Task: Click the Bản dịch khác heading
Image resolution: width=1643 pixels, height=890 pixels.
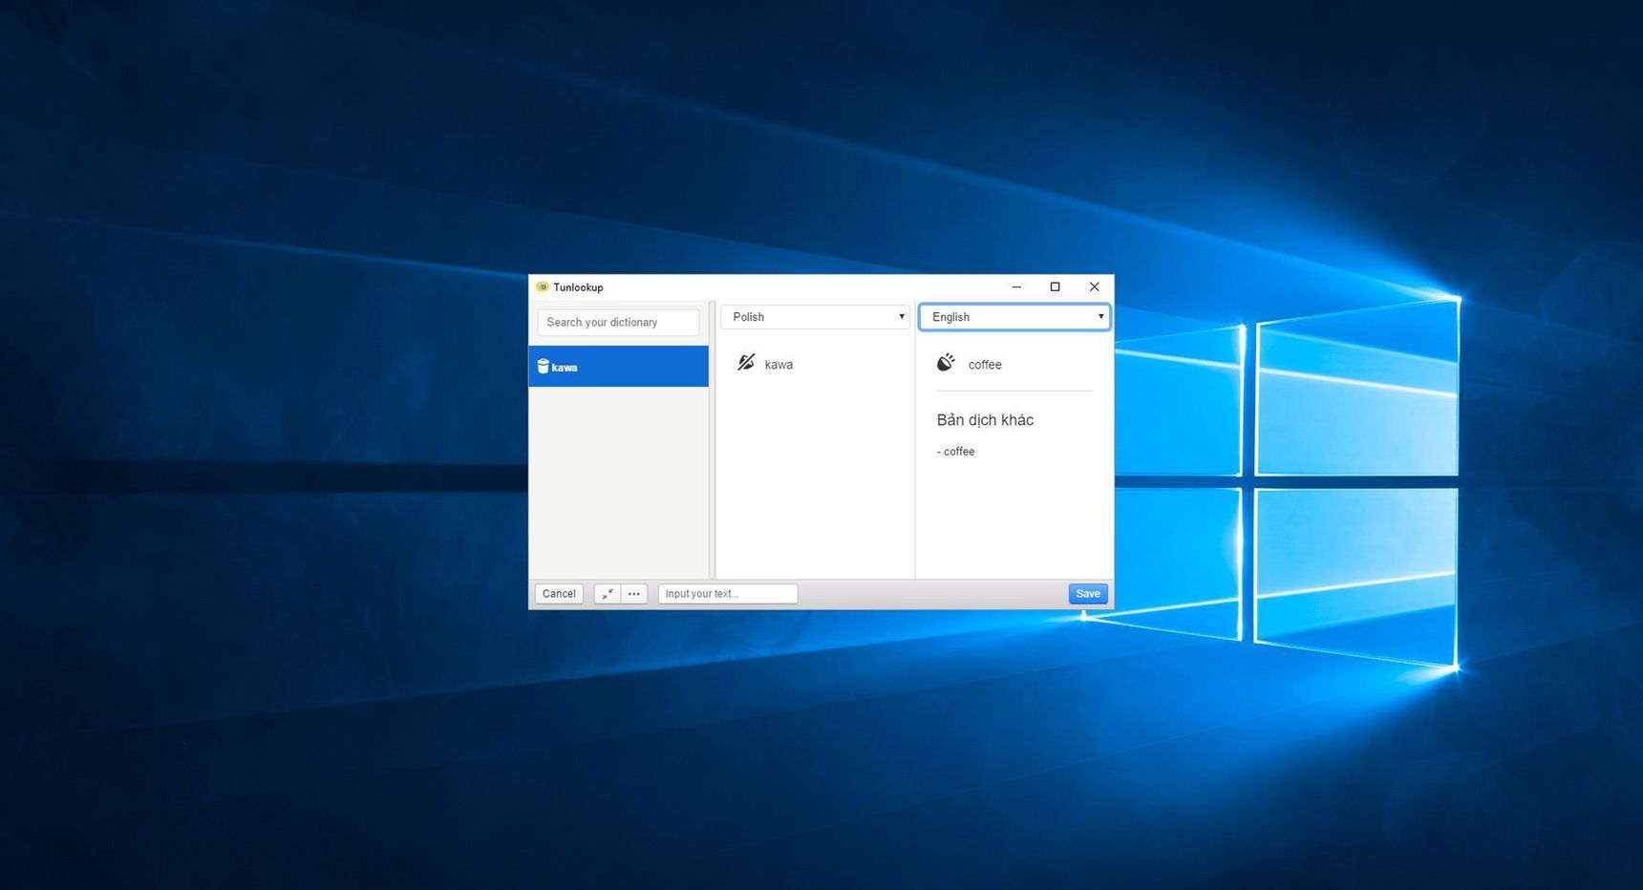Action: (985, 420)
